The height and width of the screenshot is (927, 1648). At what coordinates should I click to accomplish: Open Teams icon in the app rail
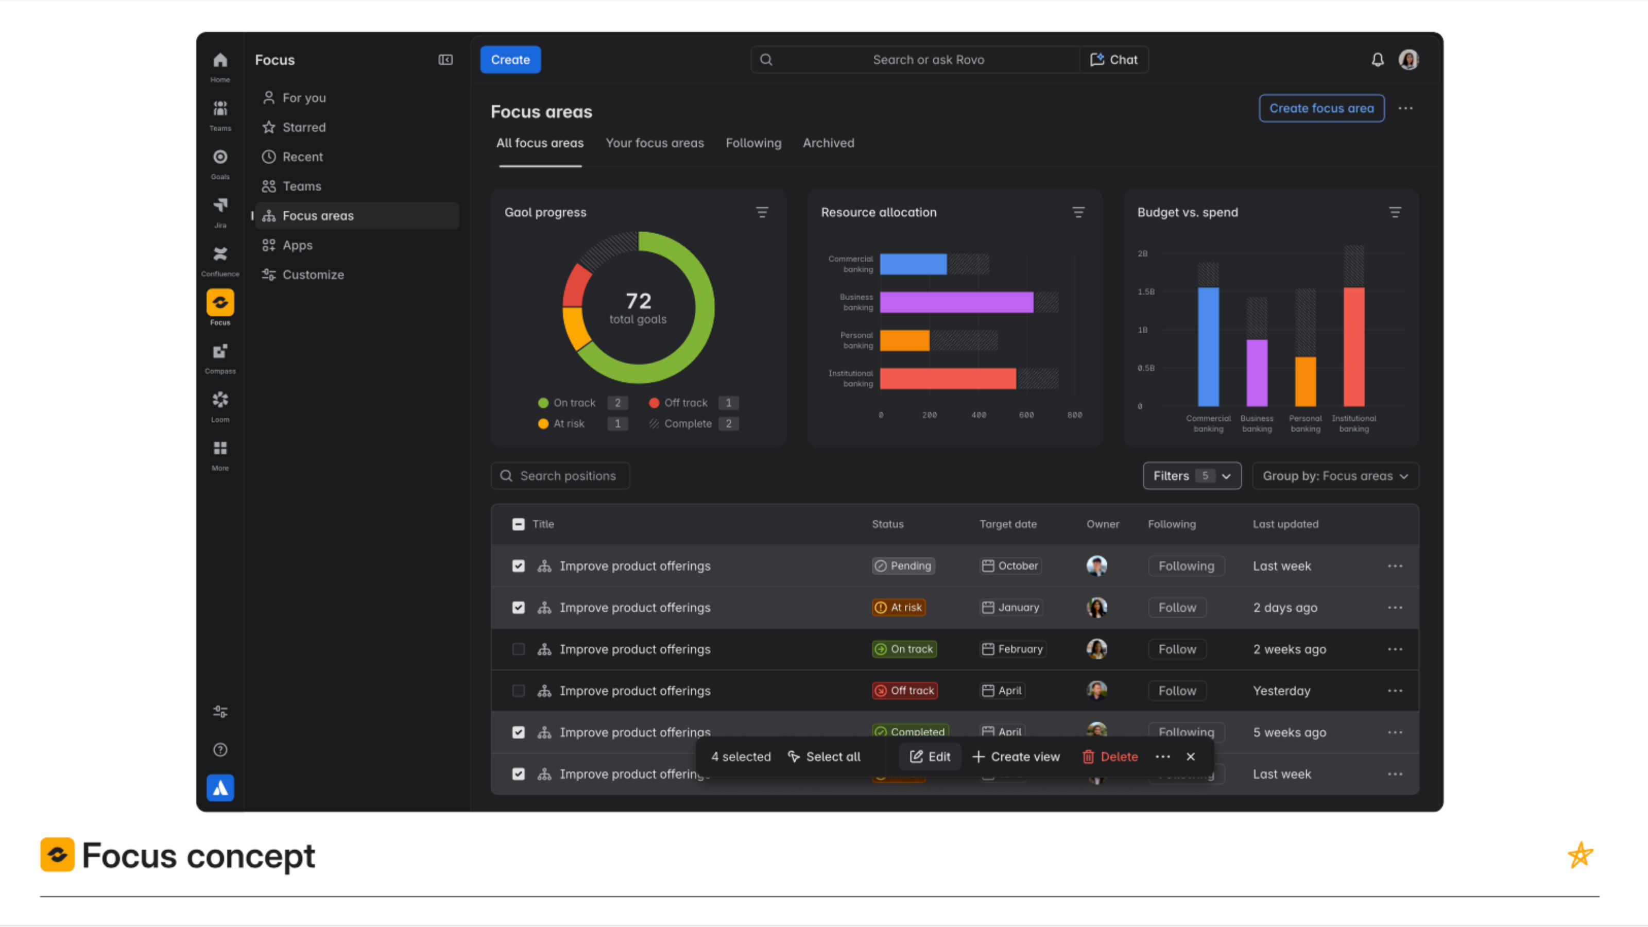point(220,115)
